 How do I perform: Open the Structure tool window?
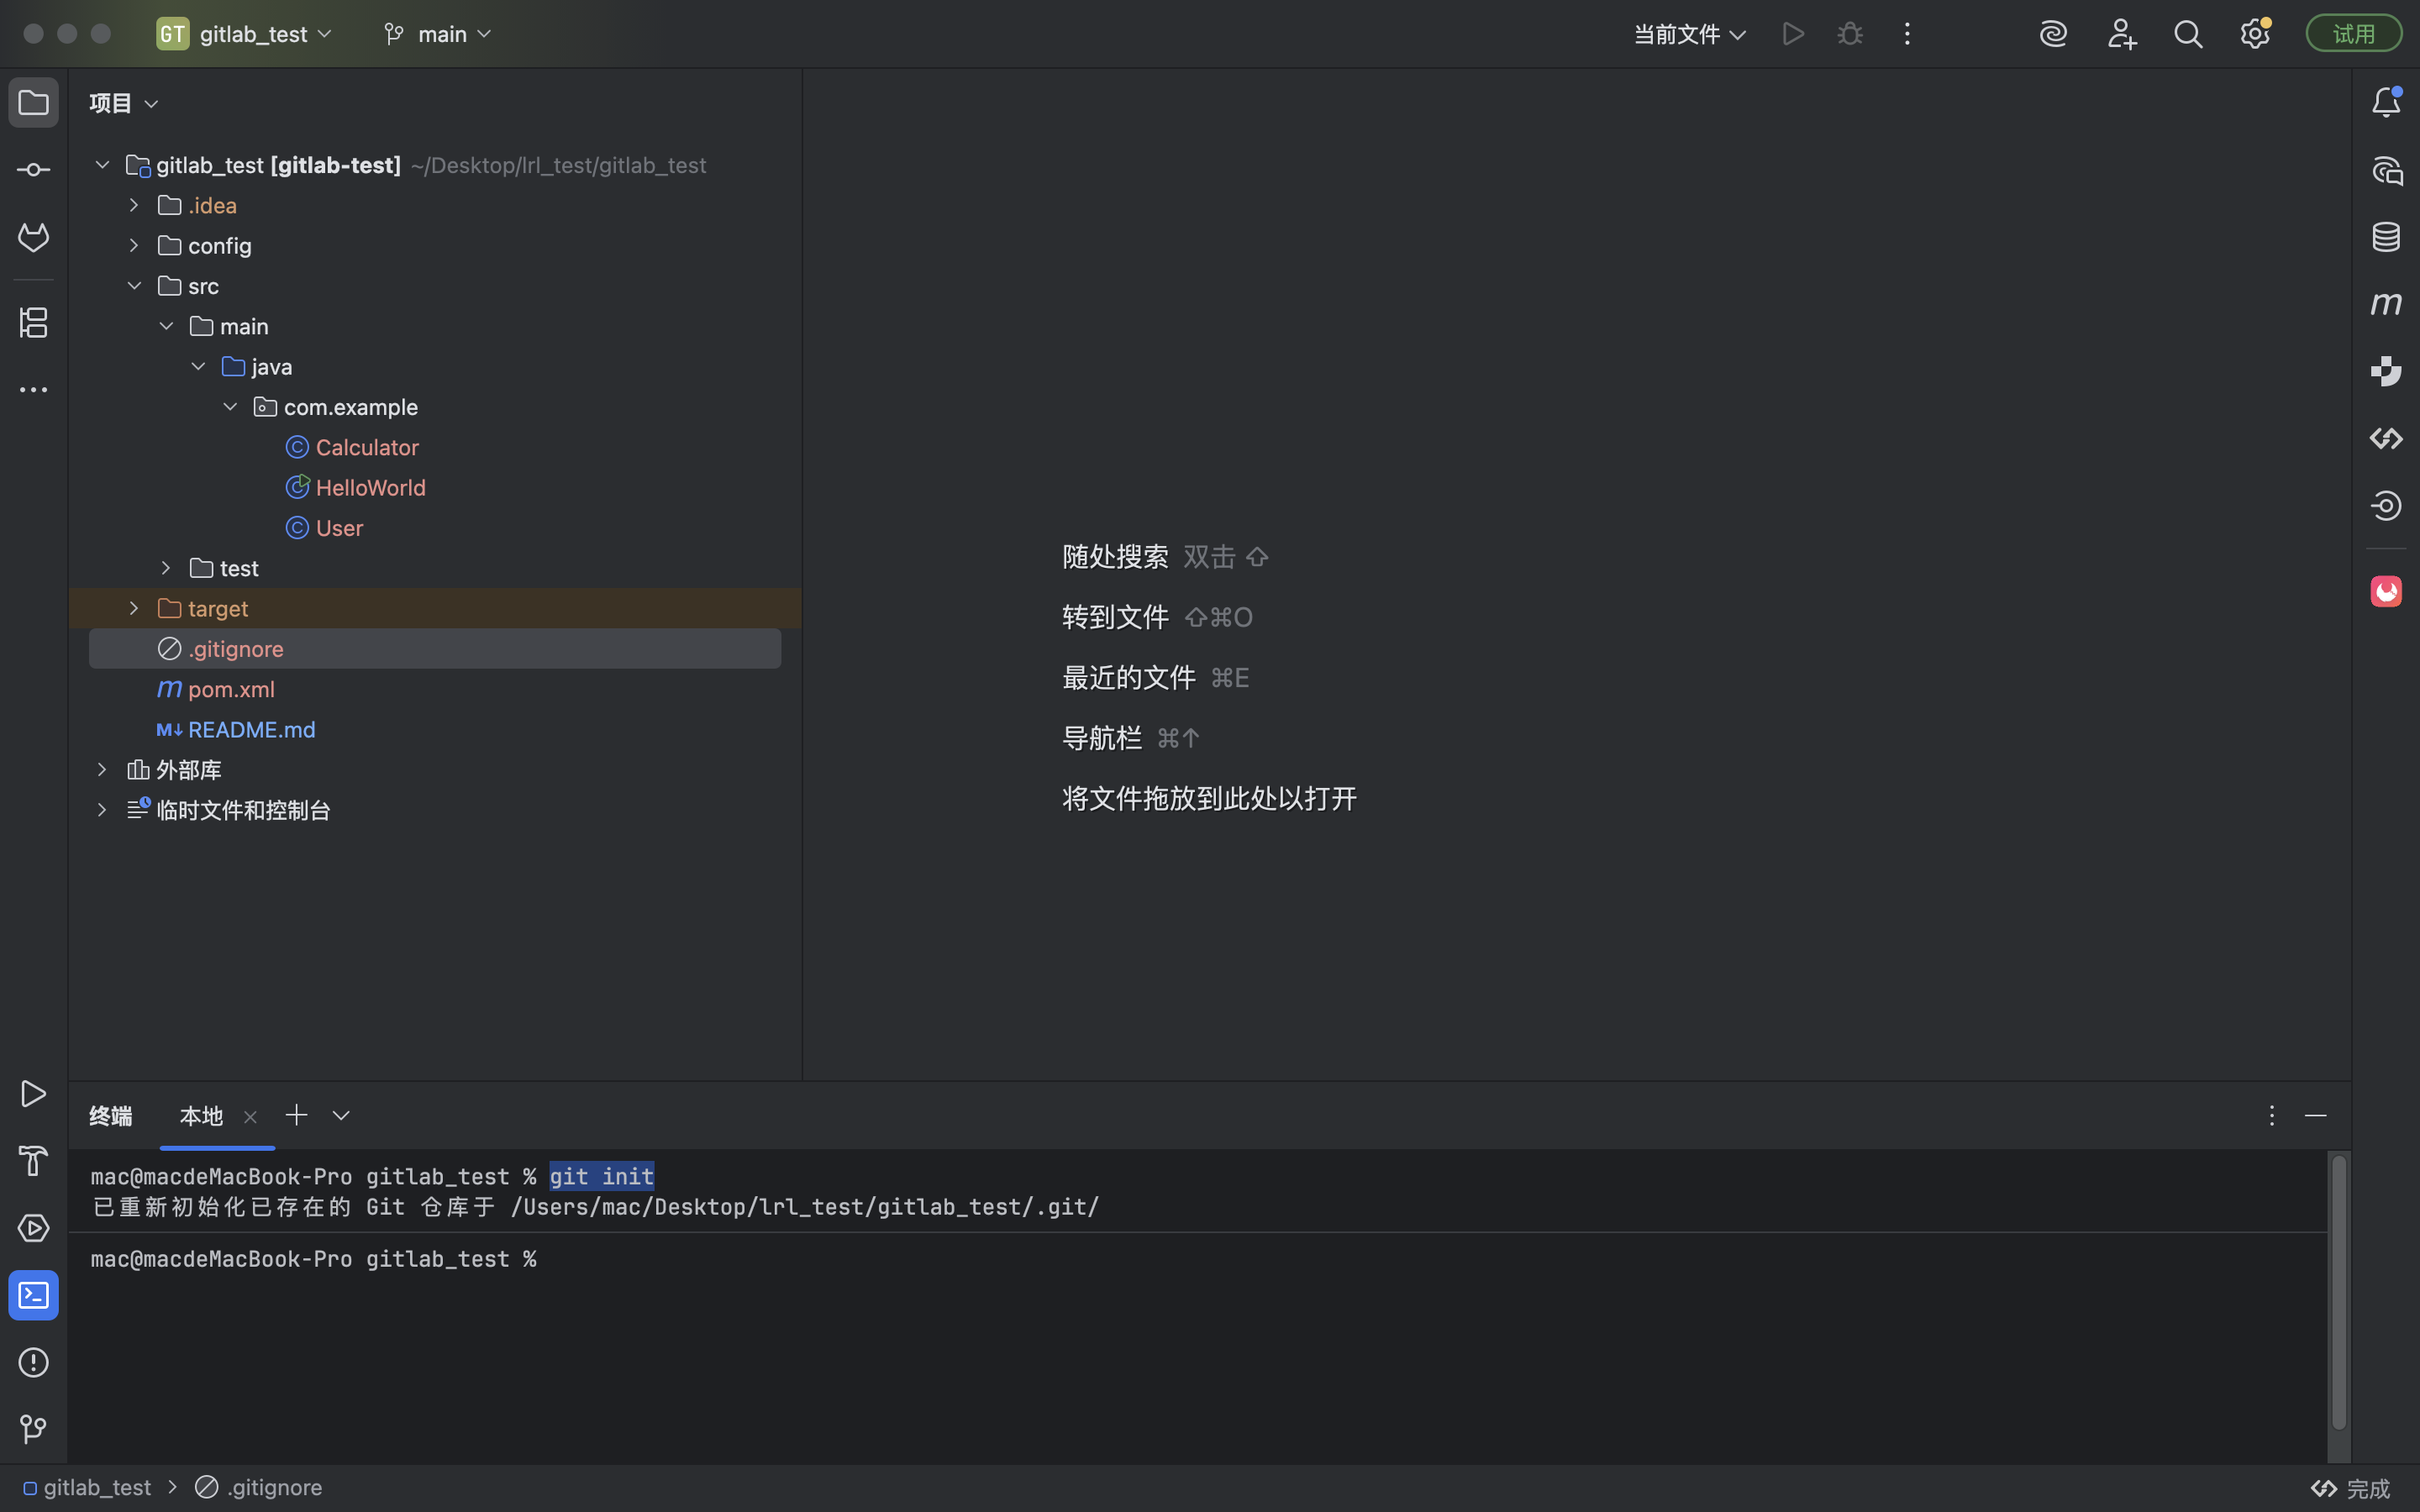[33, 322]
